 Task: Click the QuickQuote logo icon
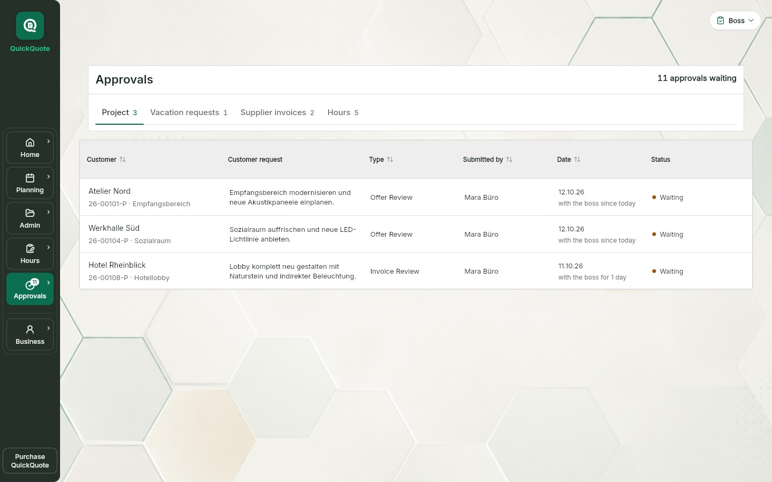click(x=30, y=26)
